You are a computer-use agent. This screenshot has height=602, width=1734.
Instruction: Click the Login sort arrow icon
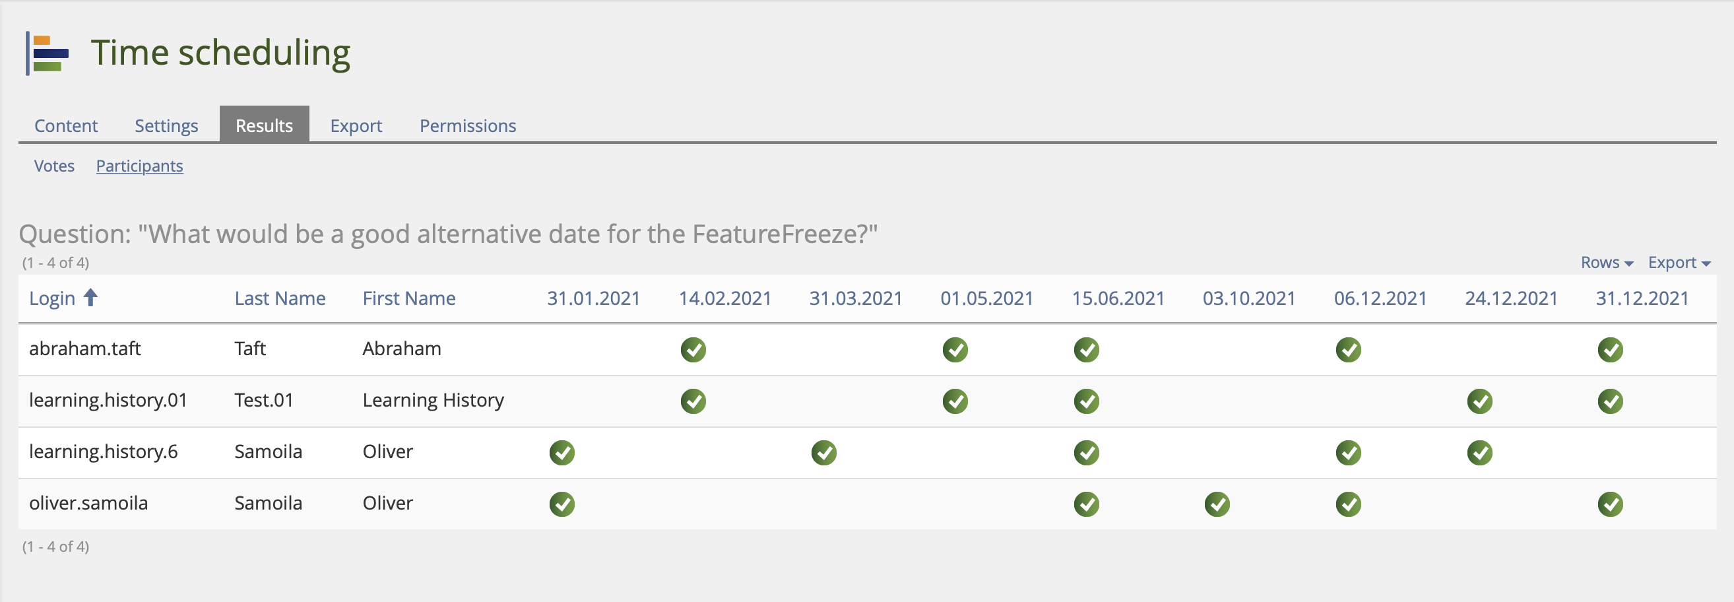pyautogui.click(x=90, y=297)
